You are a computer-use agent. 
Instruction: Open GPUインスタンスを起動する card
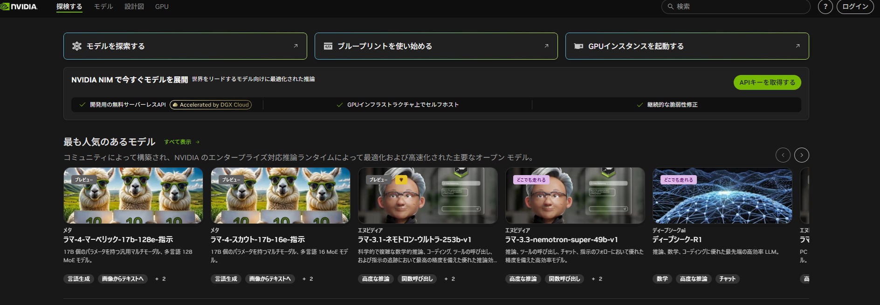click(687, 46)
